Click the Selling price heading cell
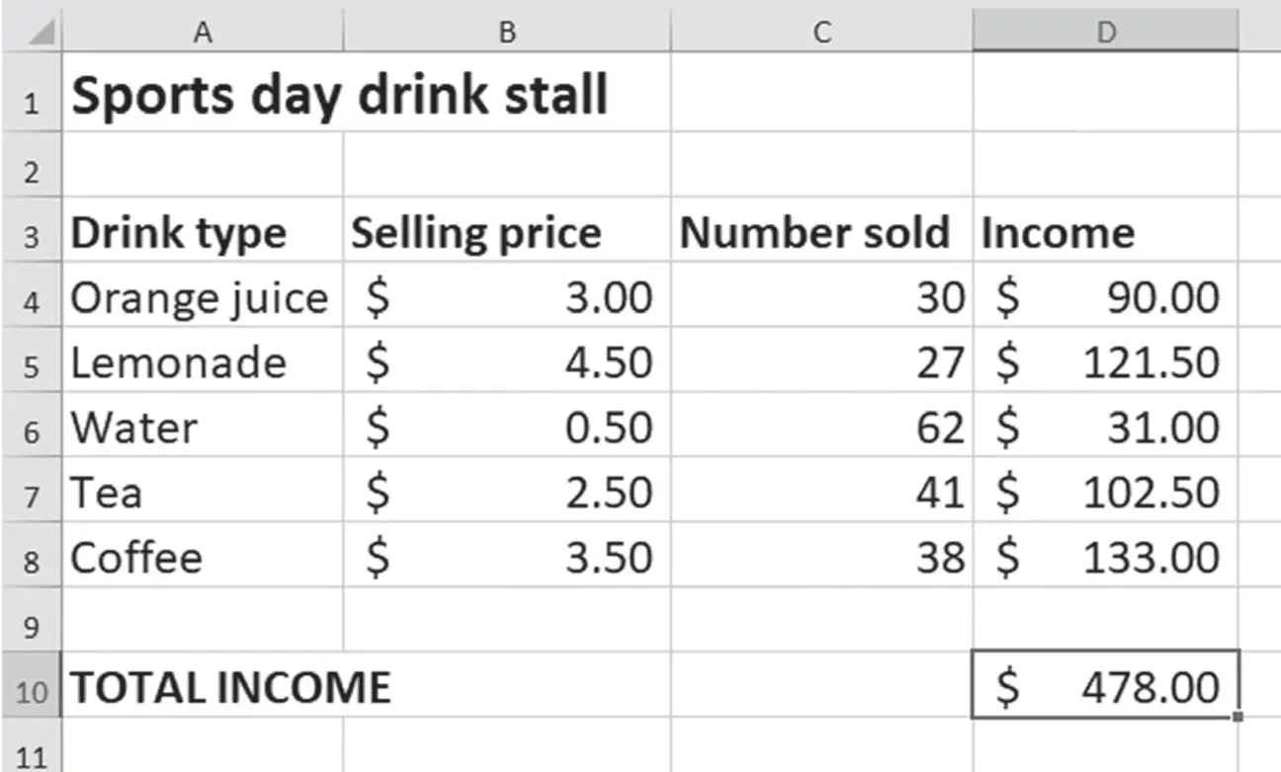Viewport: 1281px width, 772px height. coord(506,233)
